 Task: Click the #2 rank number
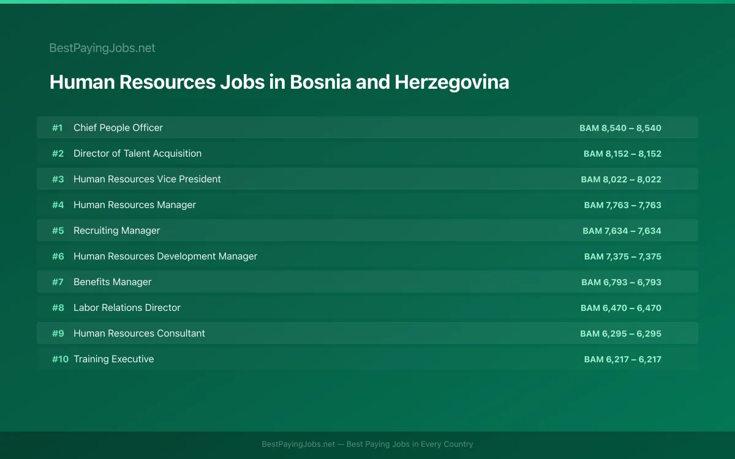coord(58,153)
